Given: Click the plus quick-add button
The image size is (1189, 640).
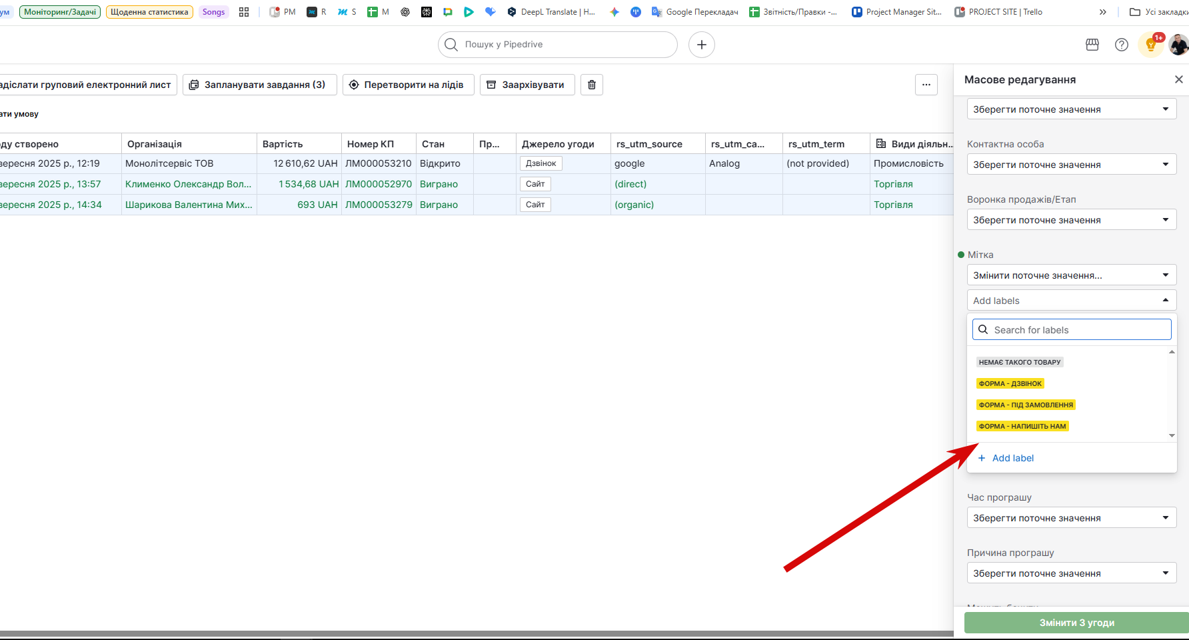Looking at the screenshot, I should (x=702, y=45).
